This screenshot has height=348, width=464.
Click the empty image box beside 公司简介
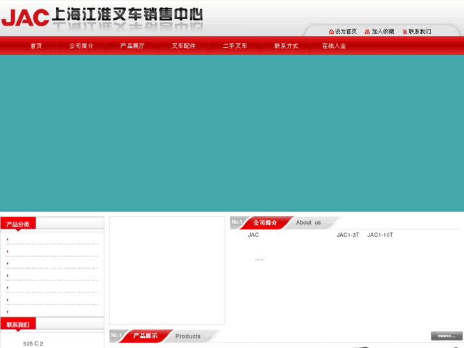coord(167,270)
